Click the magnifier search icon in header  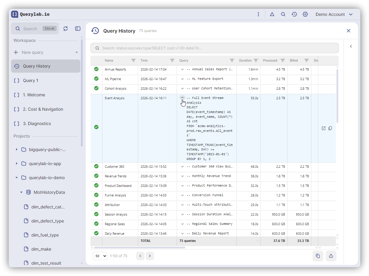pos(283,14)
